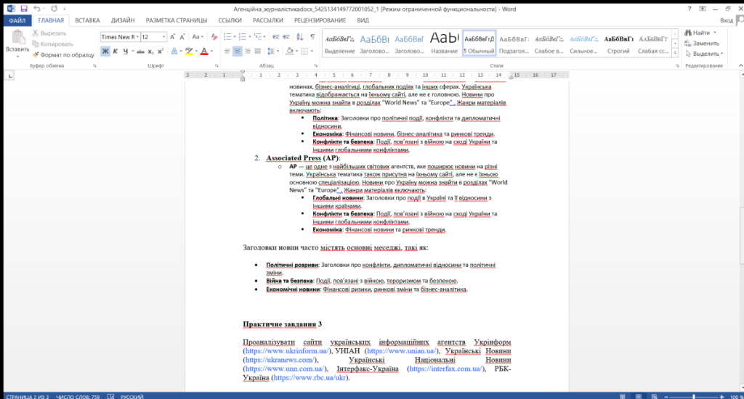
Task: Align text right
Action: [247, 52]
